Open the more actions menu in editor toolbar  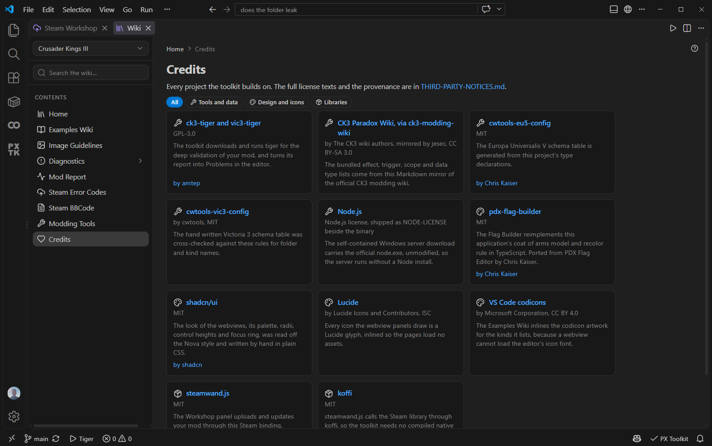coord(701,28)
